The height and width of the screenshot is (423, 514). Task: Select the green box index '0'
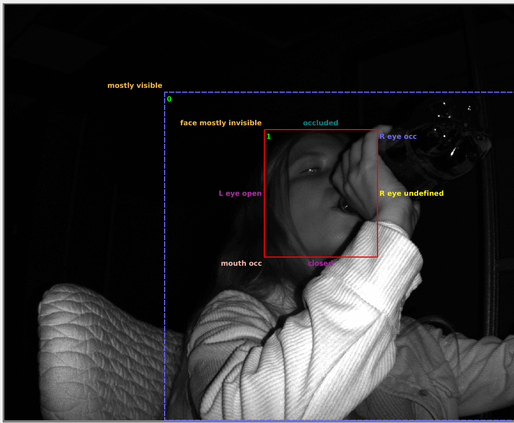[169, 99]
